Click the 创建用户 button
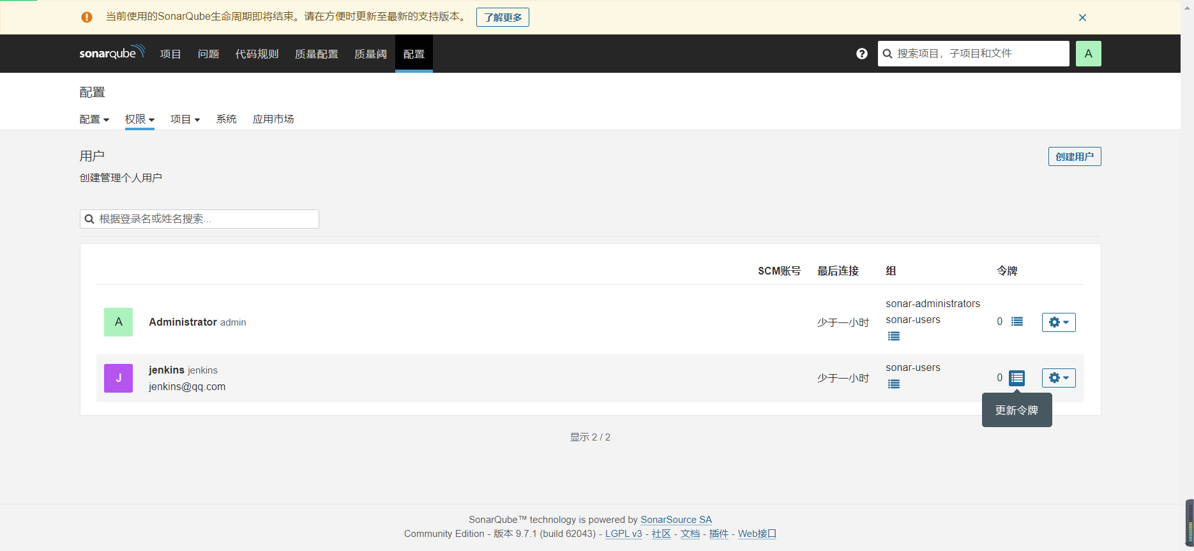 1075,156
